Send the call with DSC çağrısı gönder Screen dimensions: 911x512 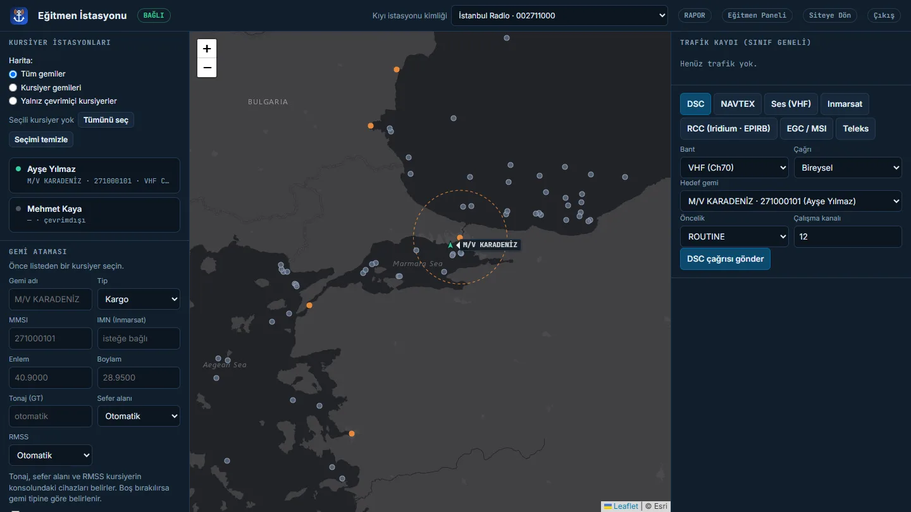[725, 259]
